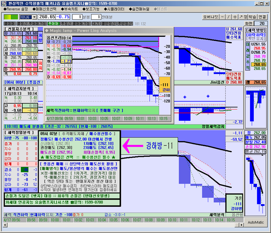Toggle the 풋청산.콜매매가능 indicator
The width and height of the screenshot is (271, 233).
pos(75,23)
